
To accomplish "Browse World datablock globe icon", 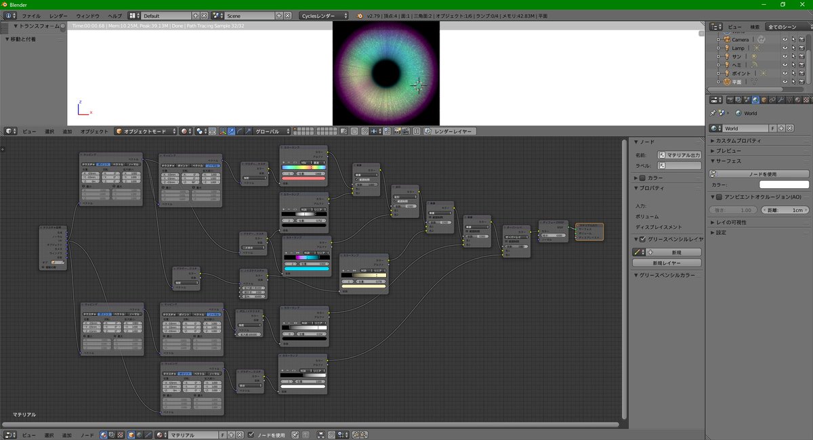I will (x=717, y=128).
